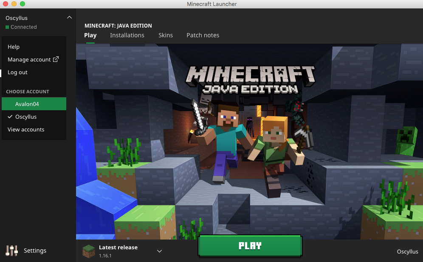The height and width of the screenshot is (262, 423).
Task: Collapse the Oscyllus account menu chevron
Action: (69, 17)
